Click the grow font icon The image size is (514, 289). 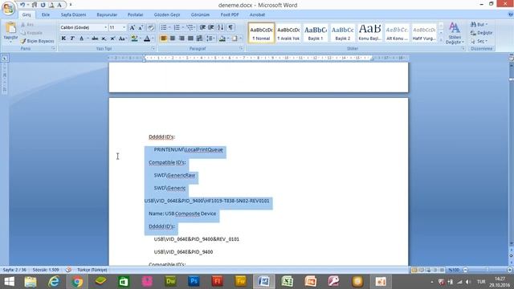(132, 27)
